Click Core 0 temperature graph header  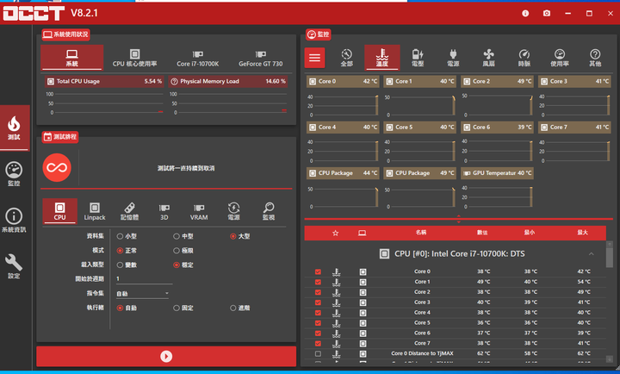[343, 82]
